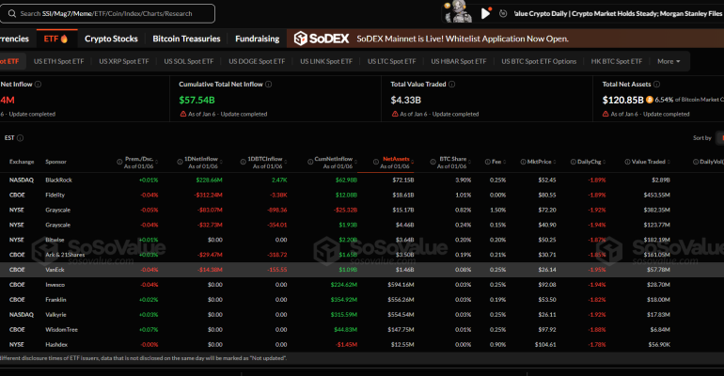This screenshot has width=724, height=376.
Task: Select the Franklin sponsor row
Action: click(362, 300)
